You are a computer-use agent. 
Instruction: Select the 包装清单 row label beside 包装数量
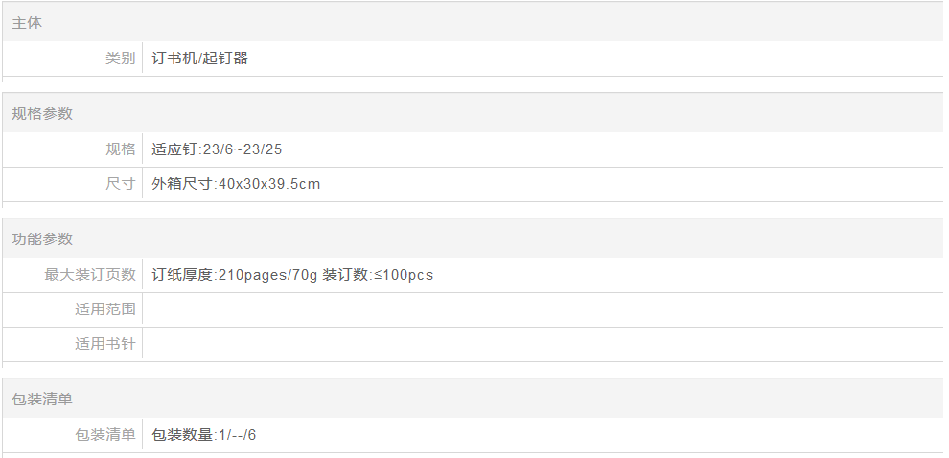tap(105, 435)
